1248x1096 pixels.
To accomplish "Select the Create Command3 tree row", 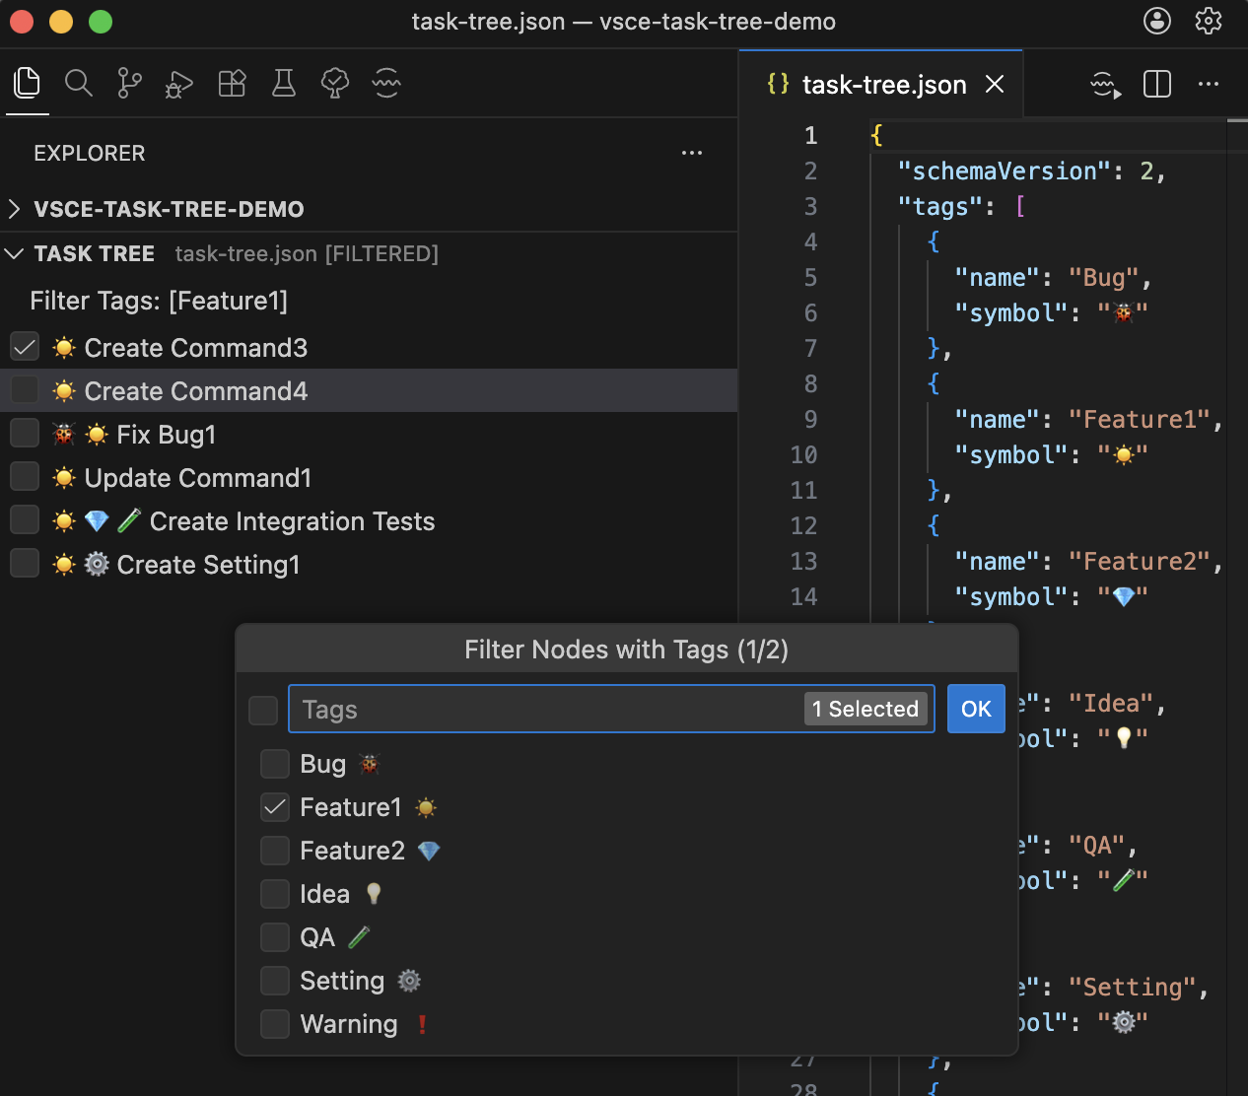I will [x=369, y=347].
